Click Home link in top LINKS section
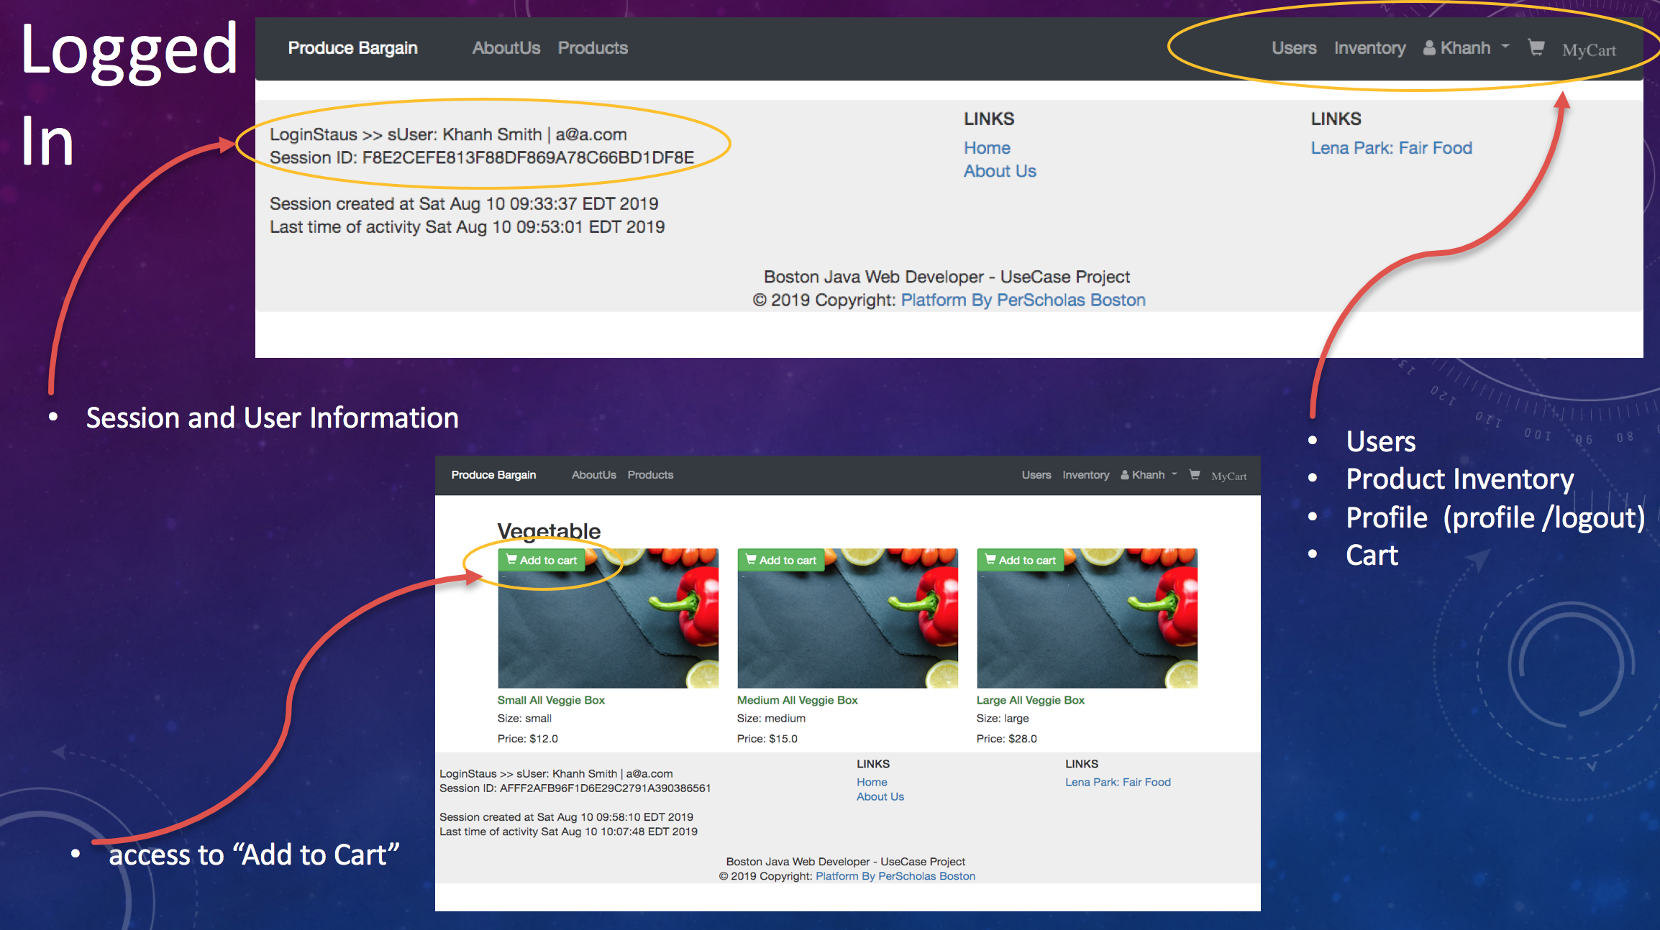Viewport: 1660px width, 930px height. tap(987, 148)
